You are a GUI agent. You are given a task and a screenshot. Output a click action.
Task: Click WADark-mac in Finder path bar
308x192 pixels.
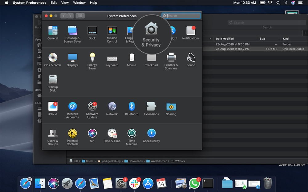(156, 161)
